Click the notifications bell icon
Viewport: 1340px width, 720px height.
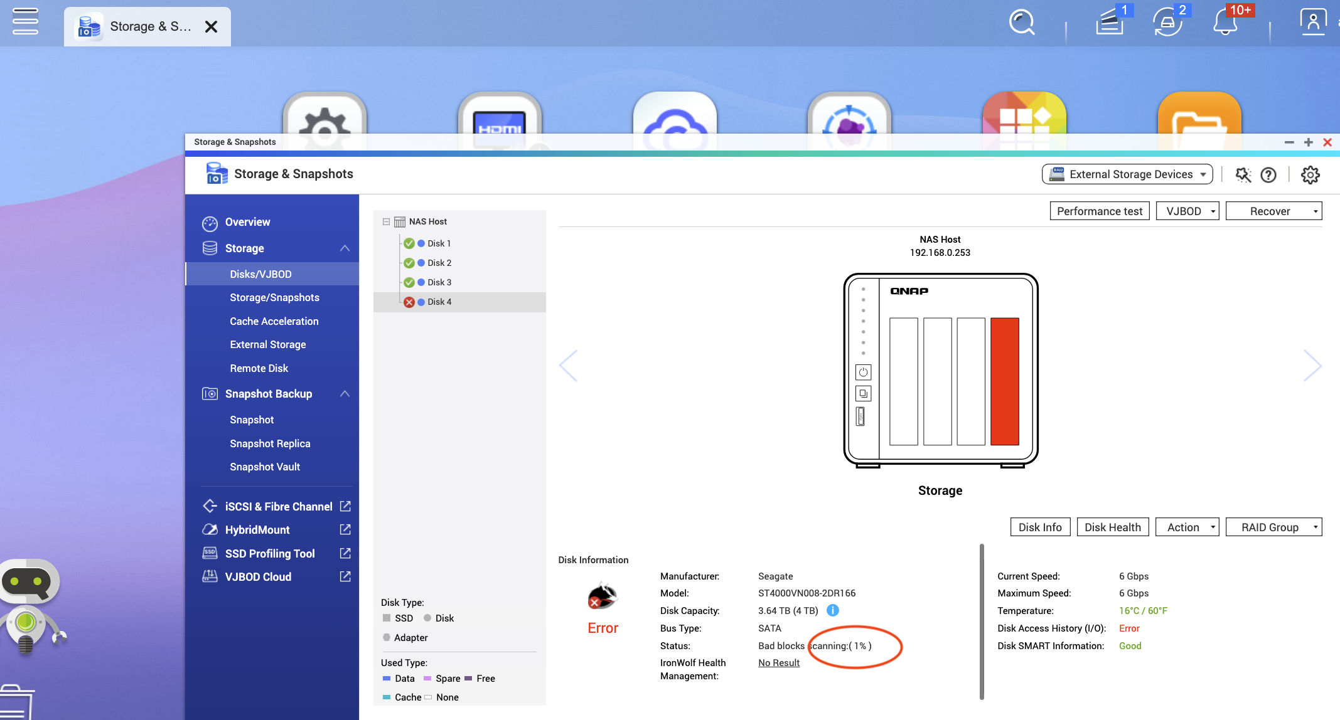[1225, 24]
